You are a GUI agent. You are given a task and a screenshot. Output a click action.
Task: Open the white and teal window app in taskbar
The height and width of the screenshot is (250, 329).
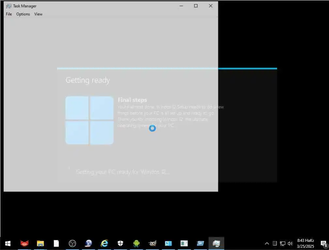point(184,243)
